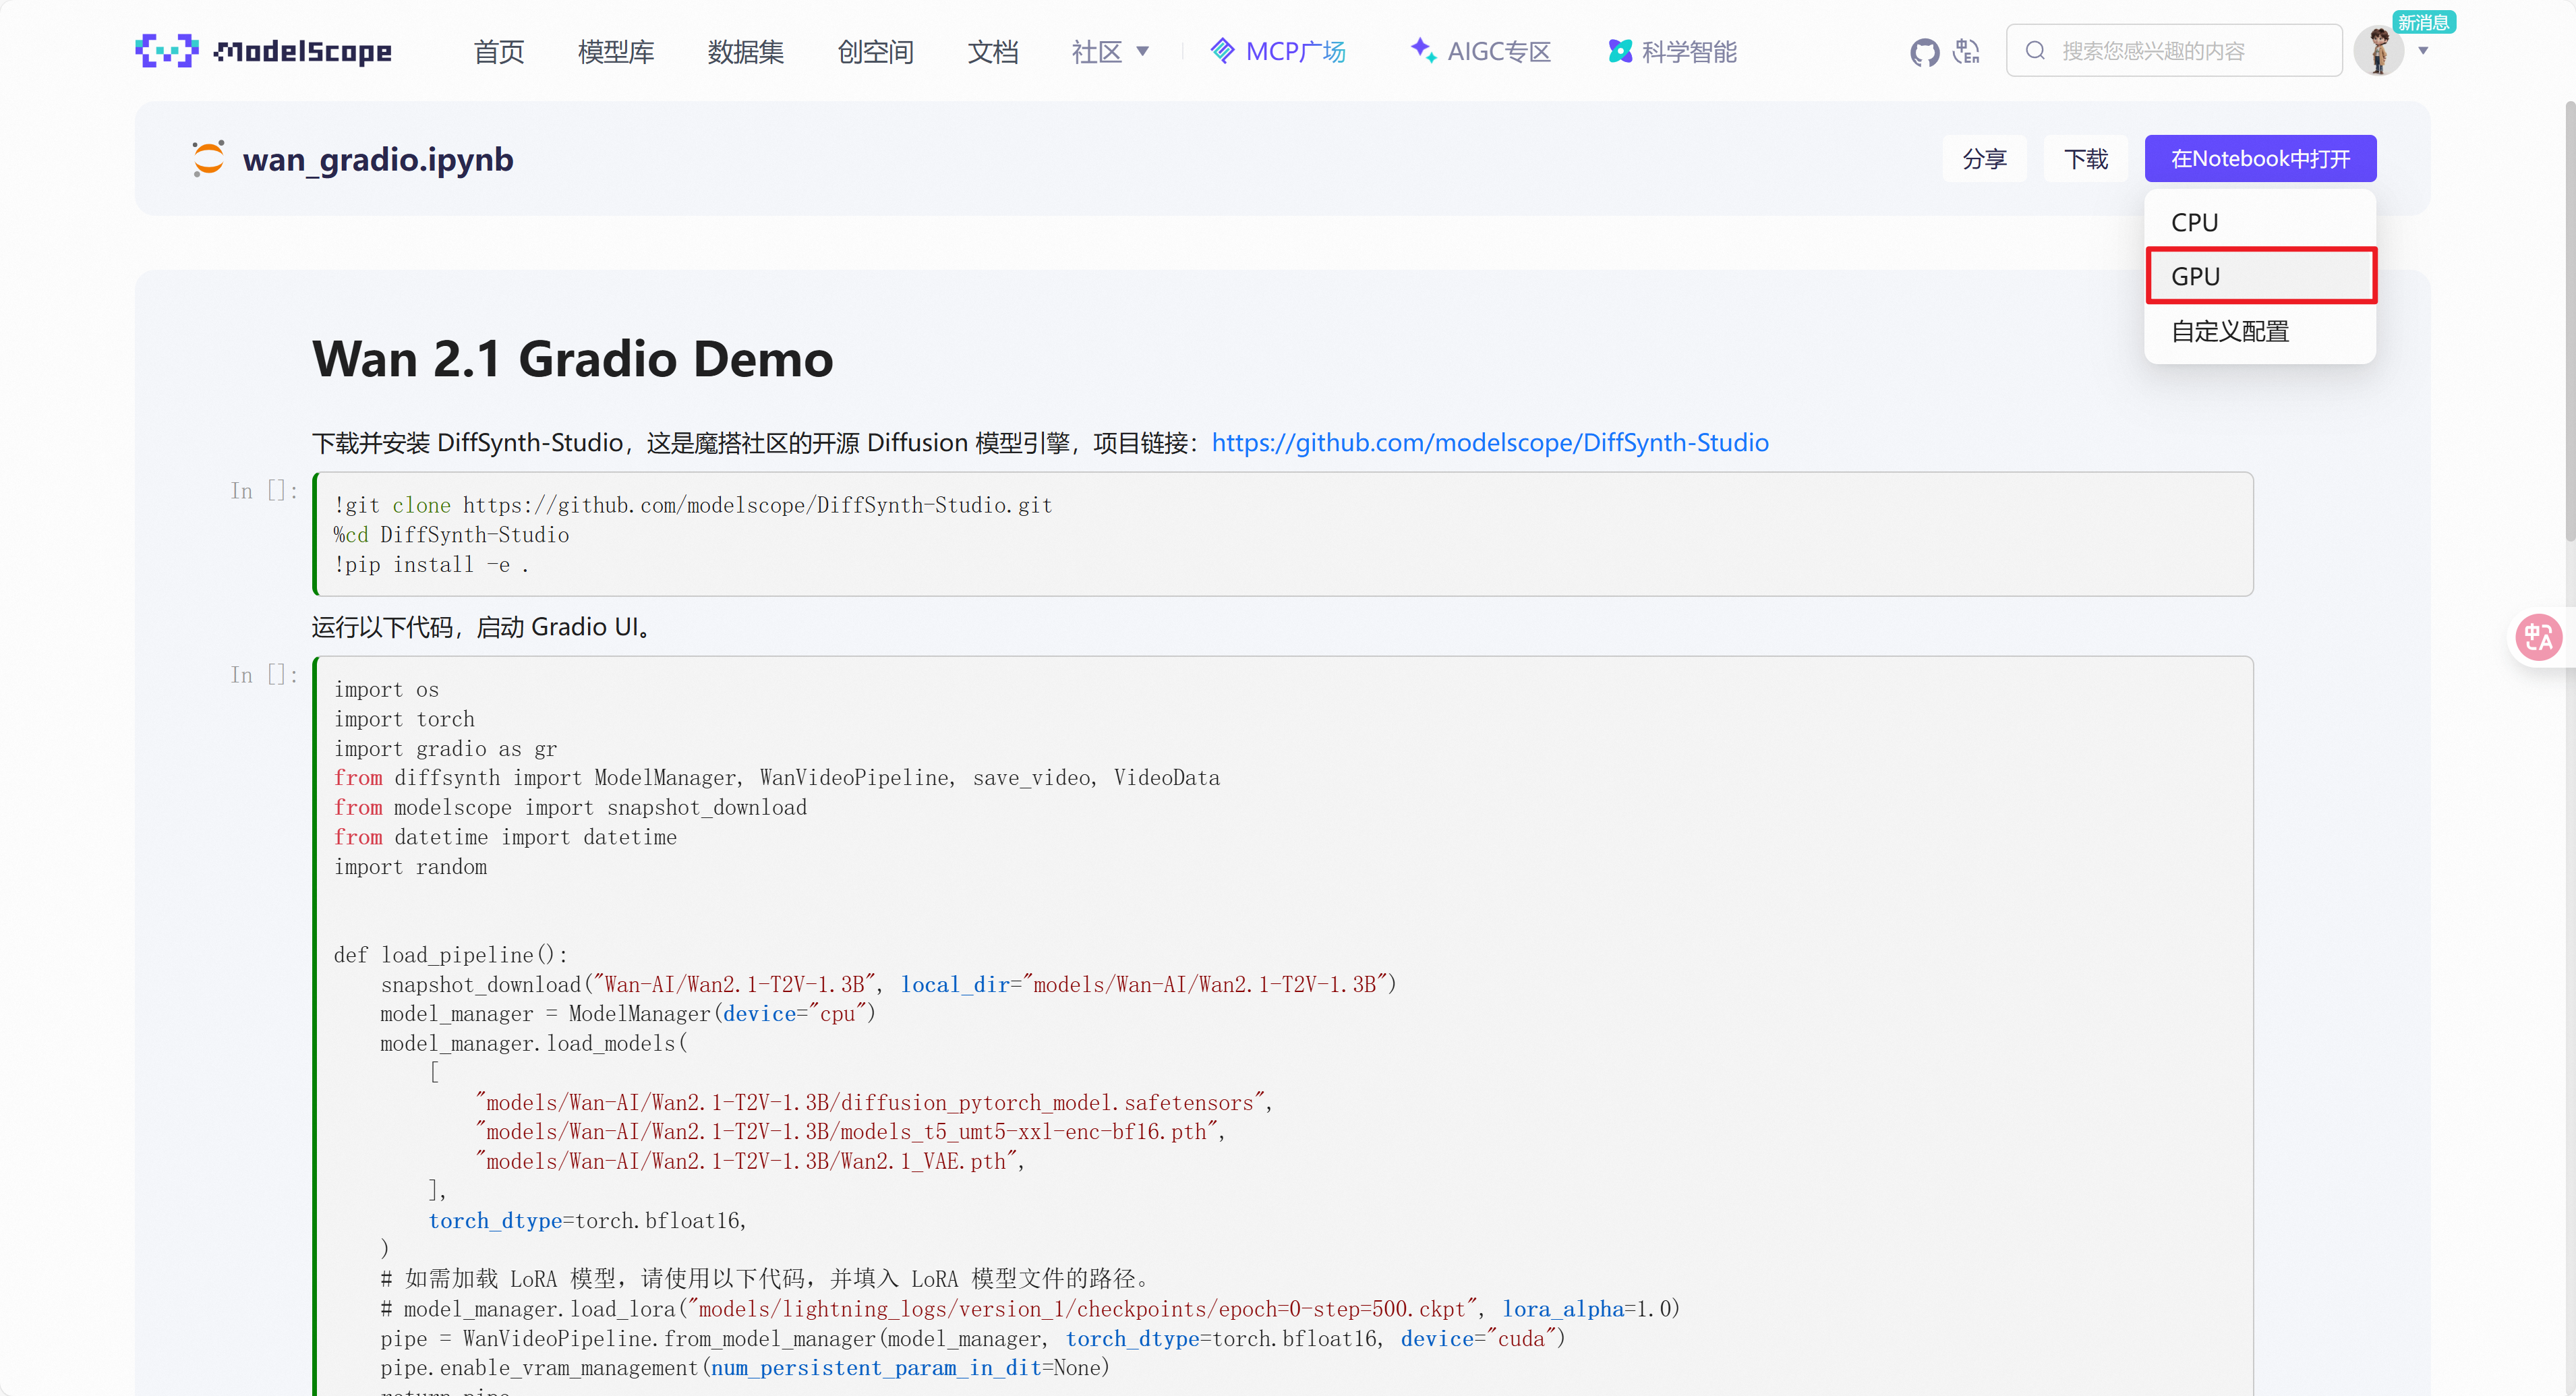
Task: Open the 科学智能 section
Action: click(x=1672, y=51)
